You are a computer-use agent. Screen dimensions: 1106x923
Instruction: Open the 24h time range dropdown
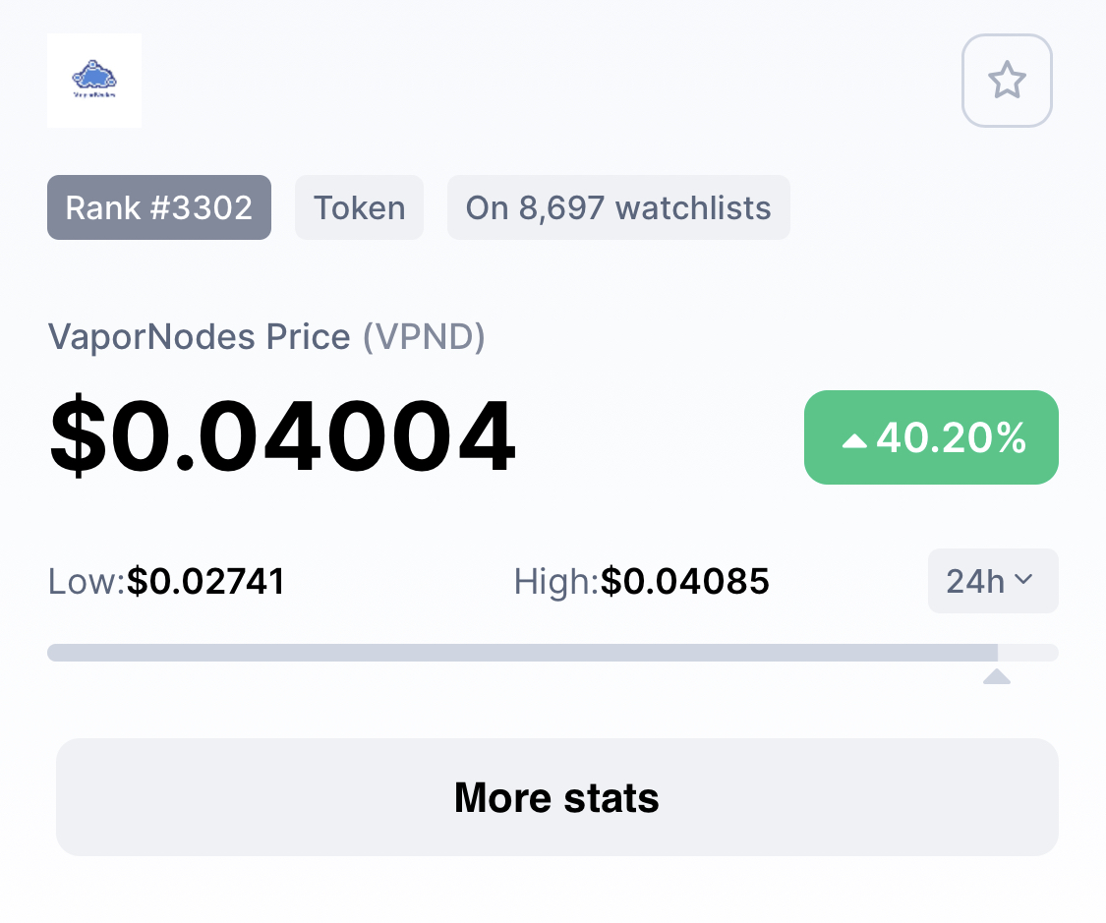tap(992, 581)
